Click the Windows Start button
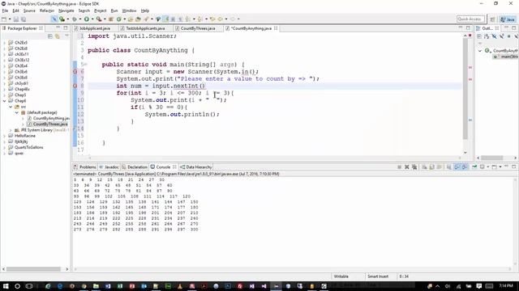 click(x=6, y=286)
